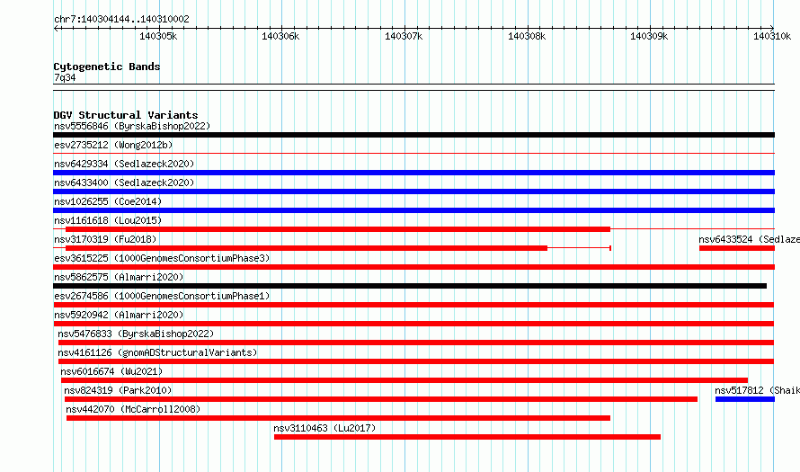Open the nsv5920942 (Almarri2020) label
This screenshot has height=472, width=800.
tap(119, 315)
